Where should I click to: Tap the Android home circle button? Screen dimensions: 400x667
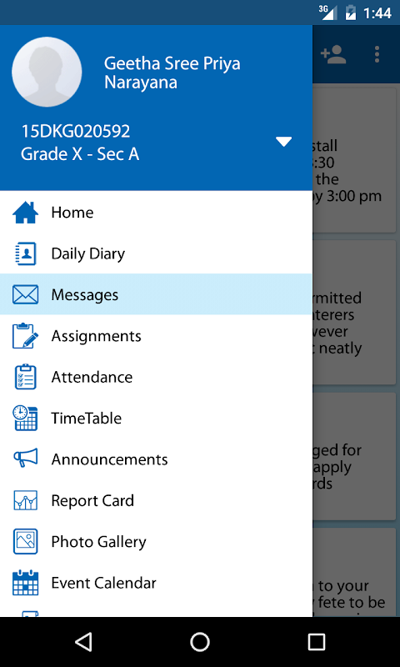(200, 641)
